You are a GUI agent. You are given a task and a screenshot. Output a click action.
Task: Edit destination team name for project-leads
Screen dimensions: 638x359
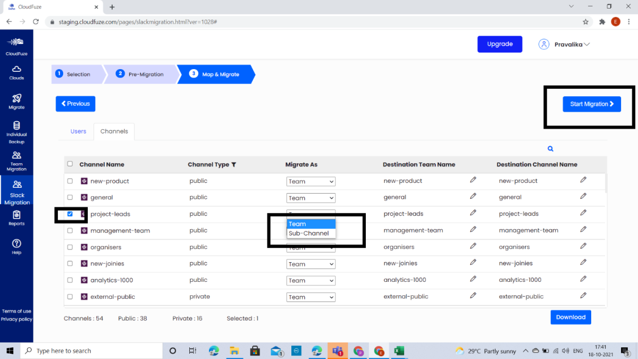[x=473, y=213]
